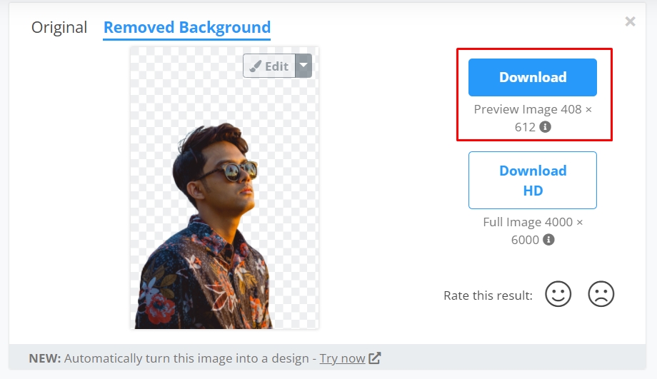Switch to the Original tab

point(59,28)
